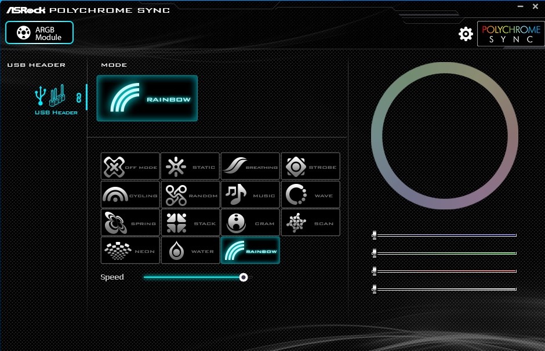
Task: Click the white brightness slider
Action: (445, 289)
